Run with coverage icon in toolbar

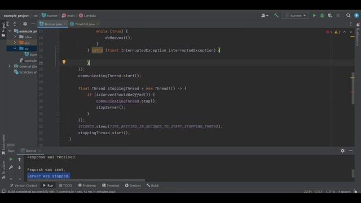tap(330, 15)
